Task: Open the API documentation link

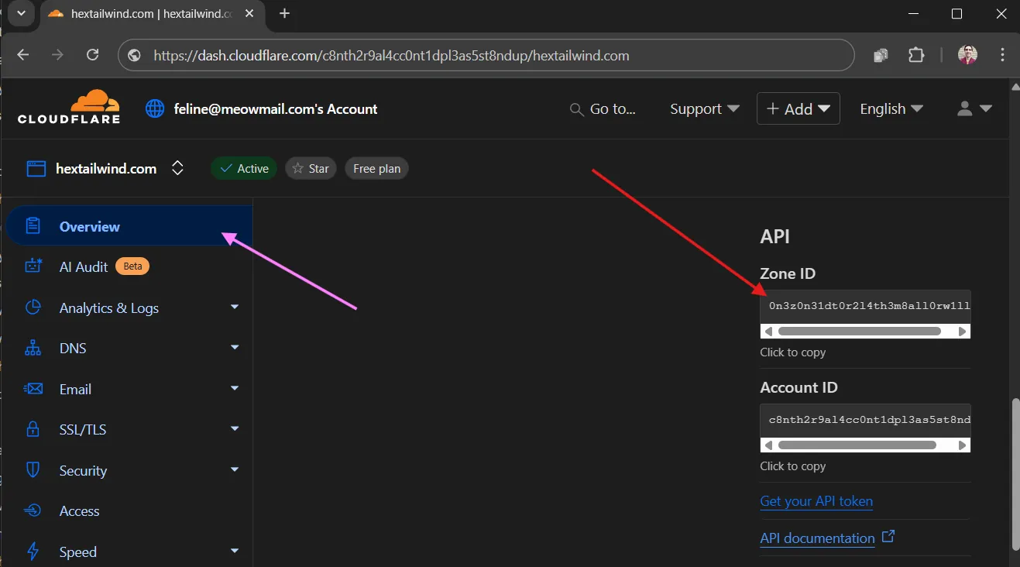Action: click(x=817, y=538)
